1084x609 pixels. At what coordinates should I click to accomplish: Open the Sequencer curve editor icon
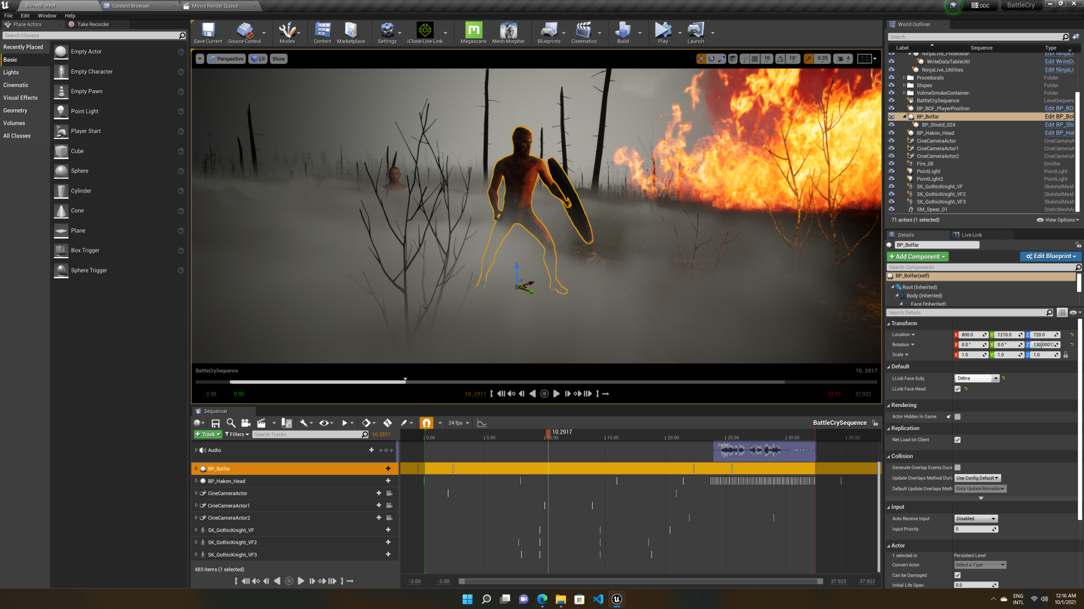coord(482,423)
